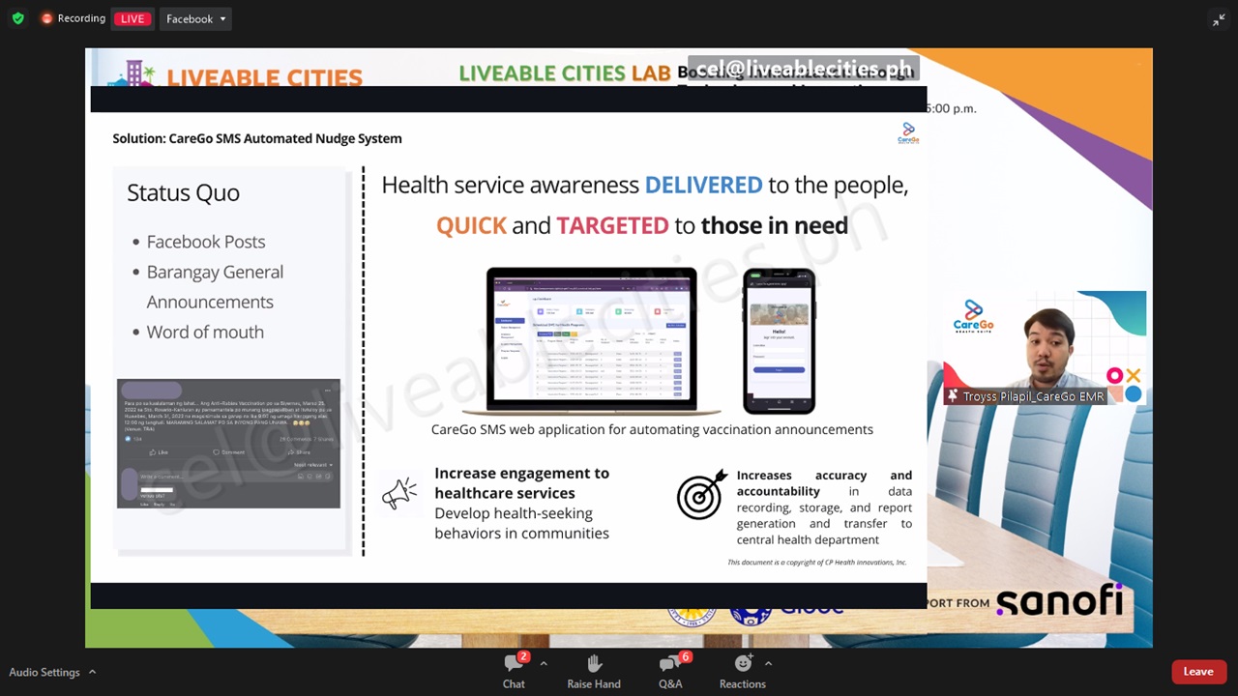Click the word 'TARGETED' in headline

pyautogui.click(x=612, y=225)
